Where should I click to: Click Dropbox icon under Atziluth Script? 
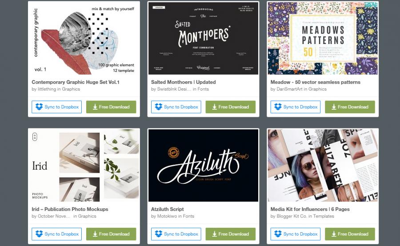(x=158, y=234)
